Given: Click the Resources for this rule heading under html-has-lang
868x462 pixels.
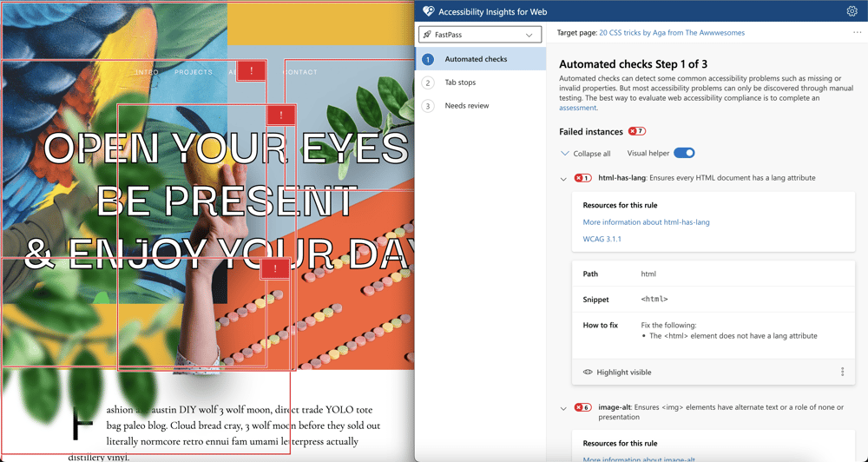Looking at the screenshot, I should (x=620, y=205).
